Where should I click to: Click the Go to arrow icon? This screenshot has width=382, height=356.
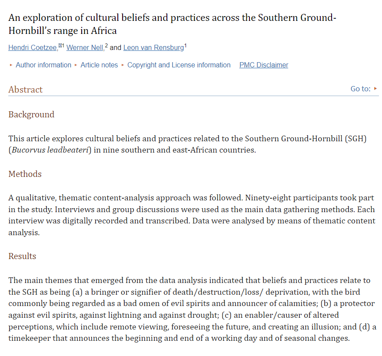(375, 88)
